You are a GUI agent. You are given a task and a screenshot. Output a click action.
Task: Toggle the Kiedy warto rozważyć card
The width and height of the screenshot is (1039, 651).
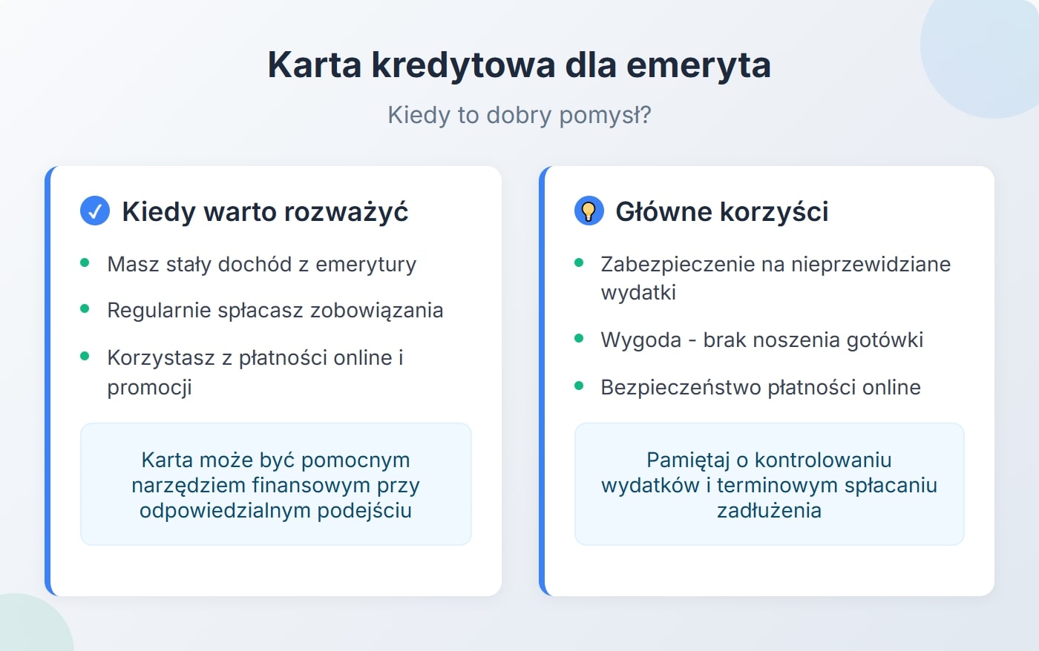(275, 380)
